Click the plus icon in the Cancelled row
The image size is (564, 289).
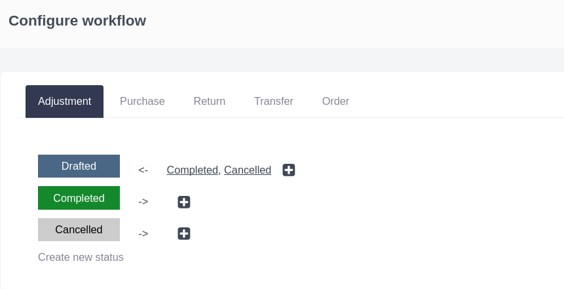(x=184, y=233)
